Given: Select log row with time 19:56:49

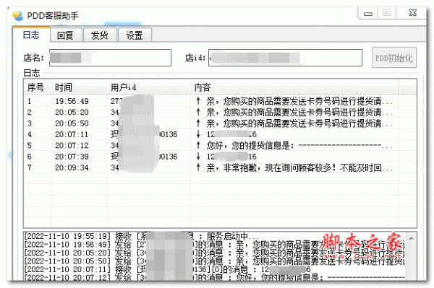Looking at the screenshot, I should (220, 101).
